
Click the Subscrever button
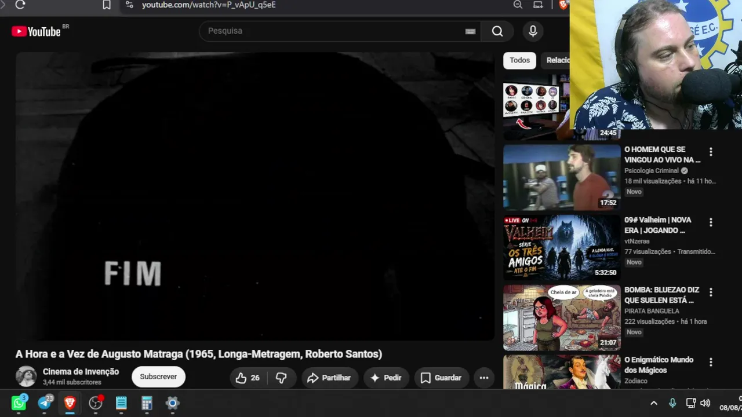coord(158,376)
